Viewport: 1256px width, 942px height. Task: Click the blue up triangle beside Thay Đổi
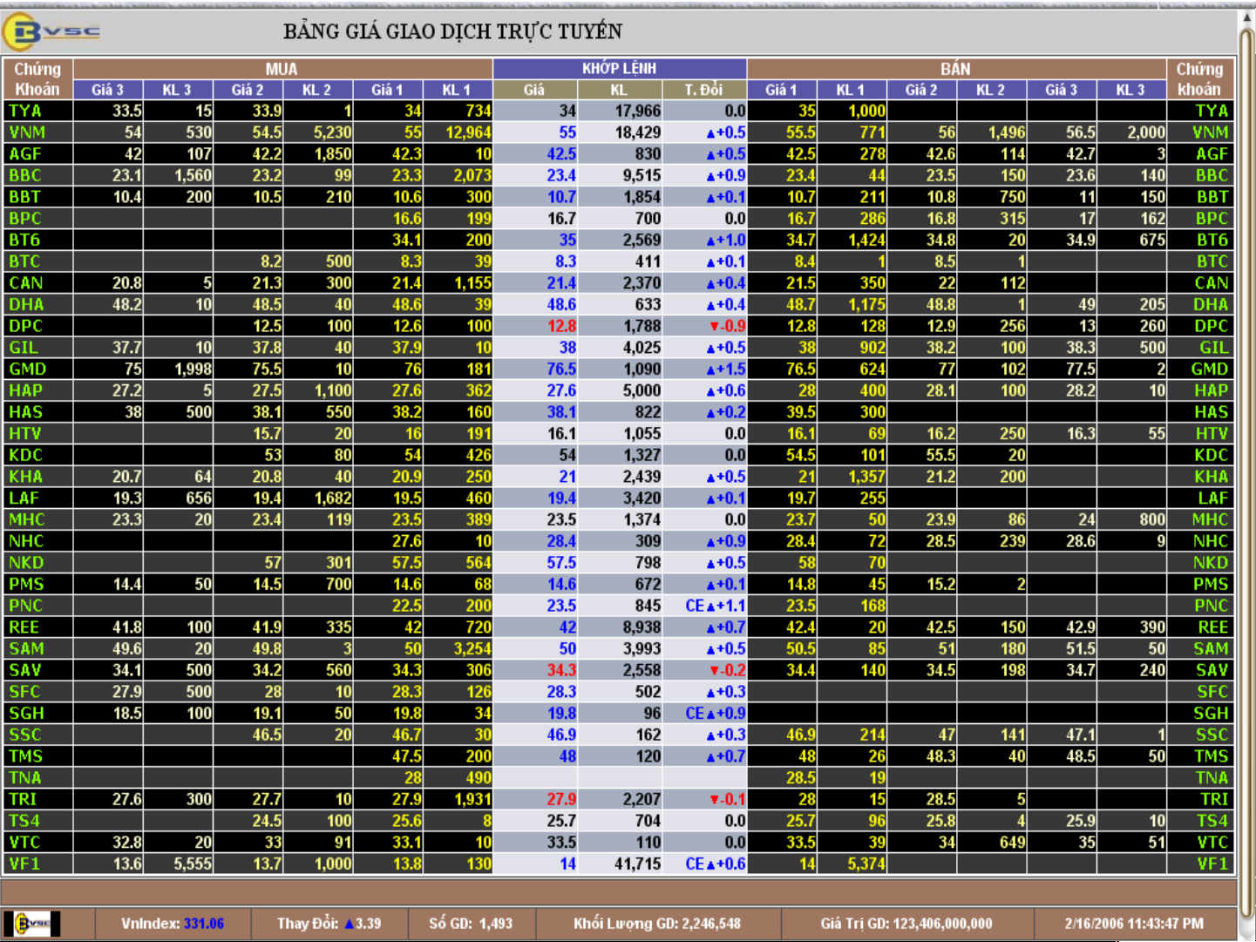pyautogui.click(x=349, y=924)
